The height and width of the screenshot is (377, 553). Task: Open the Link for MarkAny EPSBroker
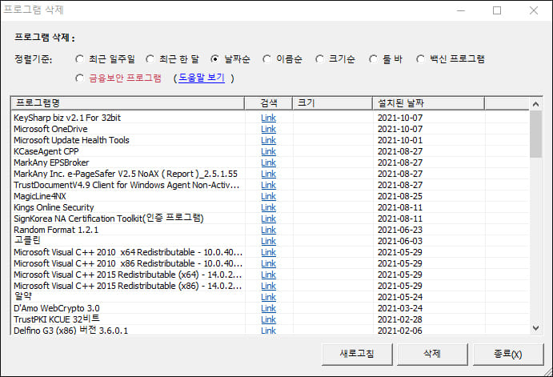point(268,163)
